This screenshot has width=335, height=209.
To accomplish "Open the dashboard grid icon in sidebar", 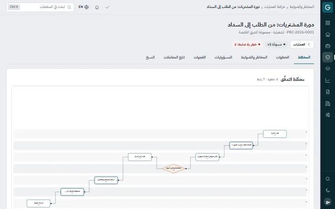I will click(328, 23).
